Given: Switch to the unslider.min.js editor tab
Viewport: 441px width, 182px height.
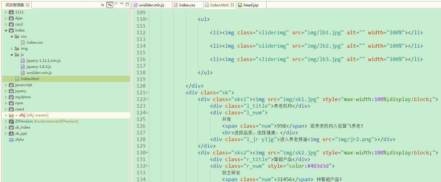Looking at the screenshot, I should coord(151,5).
